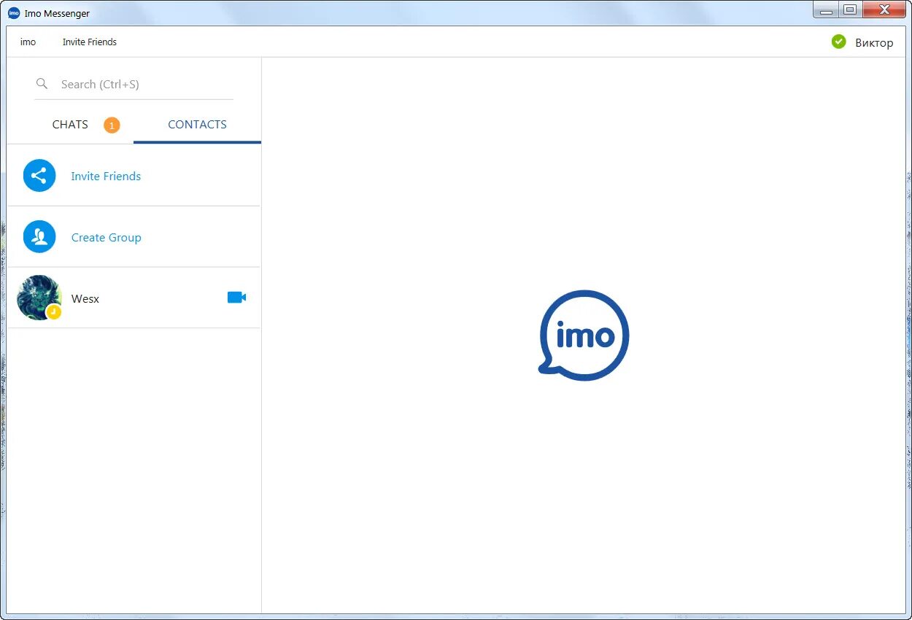Click the Create Group link
Image resolution: width=912 pixels, height=620 pixels.
point(107,238)
